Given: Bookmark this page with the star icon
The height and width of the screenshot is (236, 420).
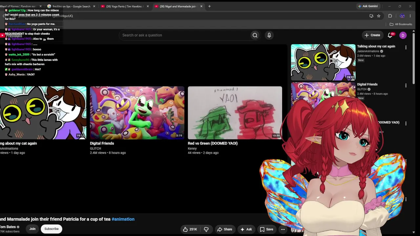Looking at the screenshot, I should tap(379, 16).
